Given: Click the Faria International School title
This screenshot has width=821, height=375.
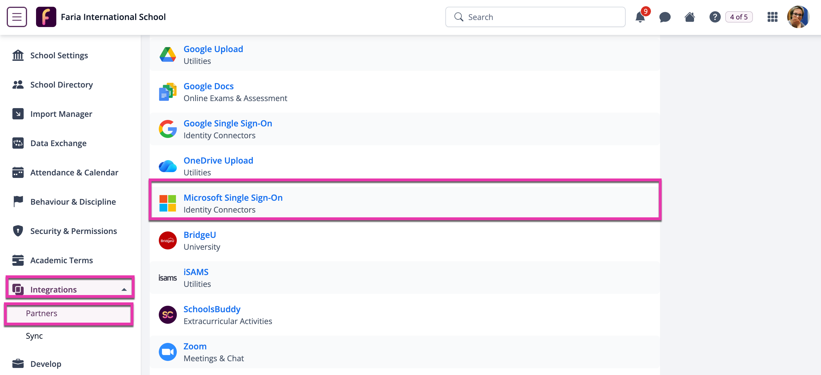Looking at the screenshot, I should pos(113,17).
